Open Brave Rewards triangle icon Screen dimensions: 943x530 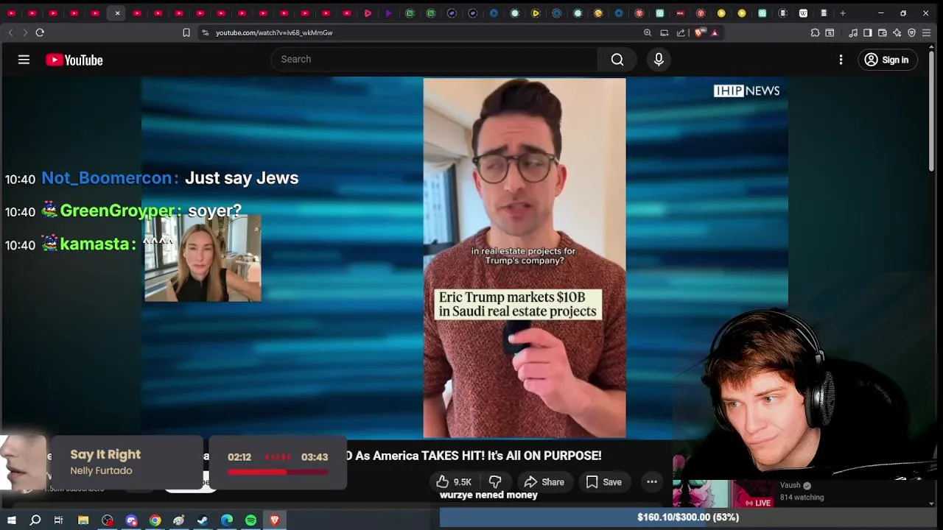[715, 32]
